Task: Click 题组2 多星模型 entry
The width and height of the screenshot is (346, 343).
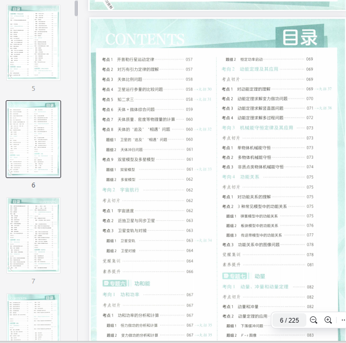Action: point(121,180)
